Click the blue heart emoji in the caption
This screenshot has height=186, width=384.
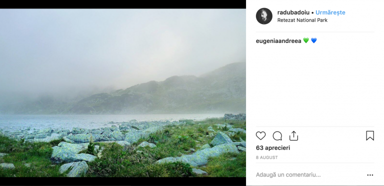click(x=313, y=40)
